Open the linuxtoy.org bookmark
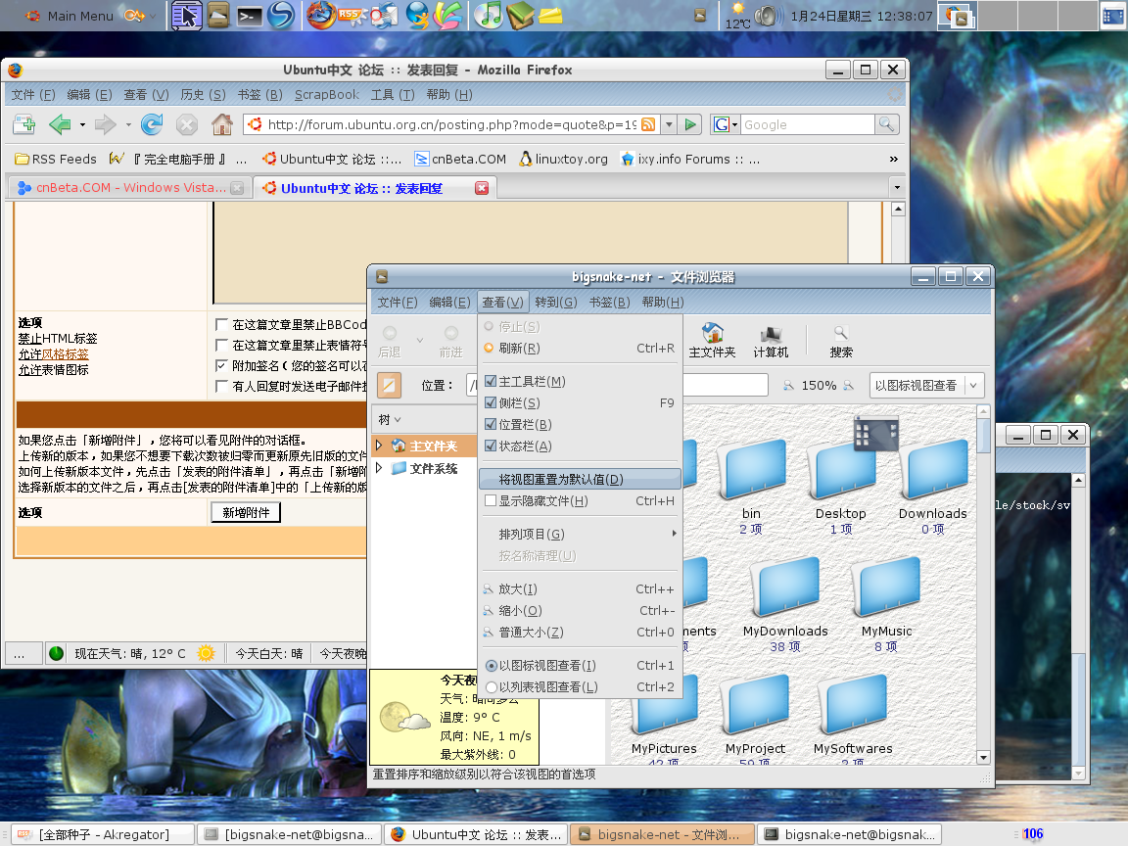Viewport: 1128px width, 846px height. click(x=564, y=159)
